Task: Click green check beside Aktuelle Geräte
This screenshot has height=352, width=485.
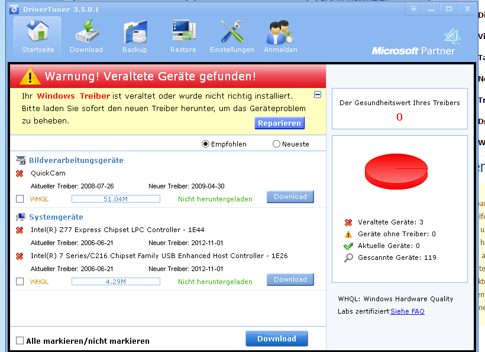Action: 348,246
